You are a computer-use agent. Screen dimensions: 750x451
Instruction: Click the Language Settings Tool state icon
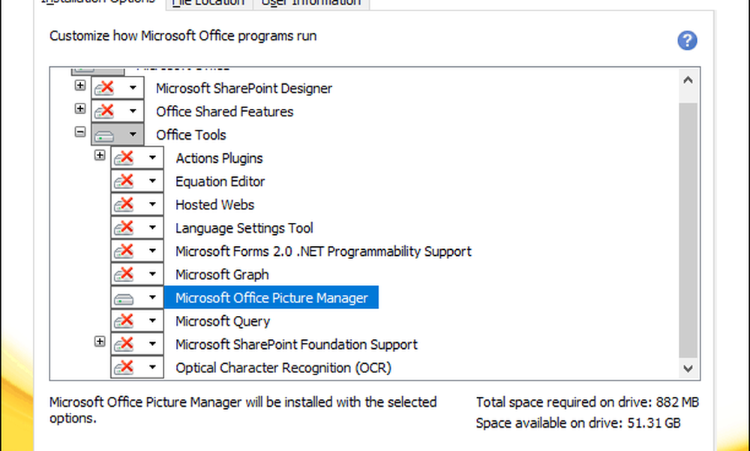124,228
